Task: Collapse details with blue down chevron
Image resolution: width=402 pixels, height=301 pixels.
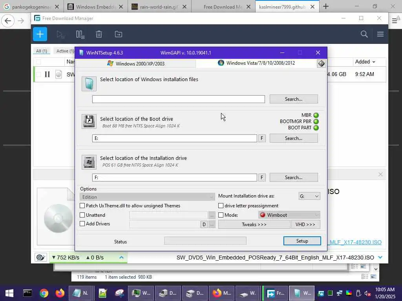Action: [380, 257]
